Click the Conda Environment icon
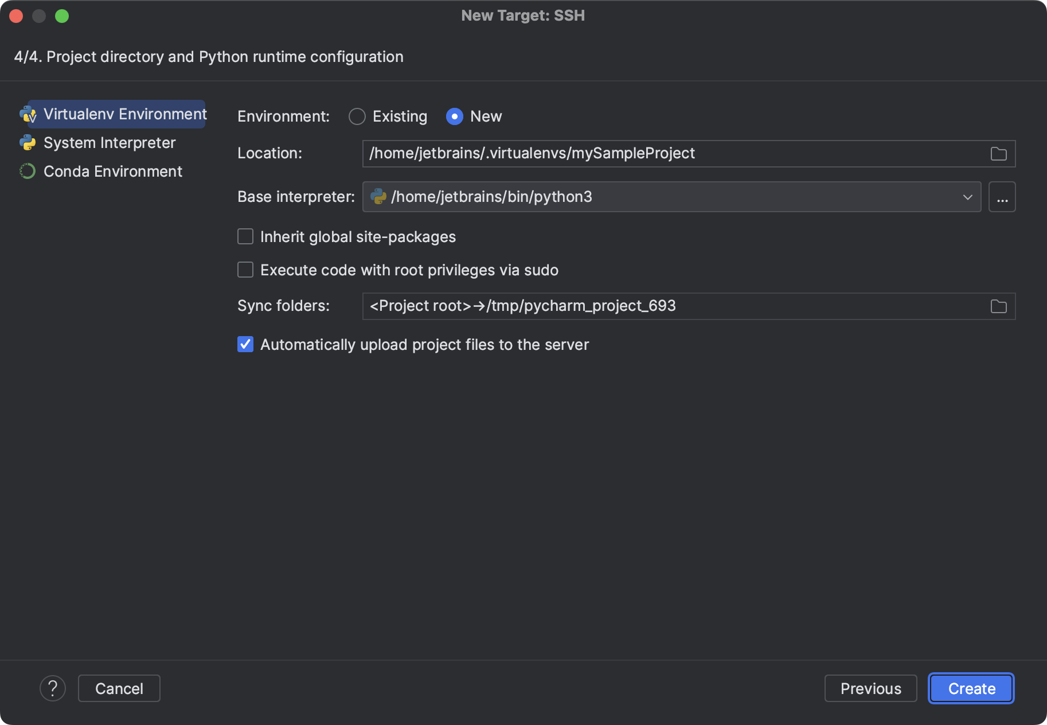 [x=27, y=171]
